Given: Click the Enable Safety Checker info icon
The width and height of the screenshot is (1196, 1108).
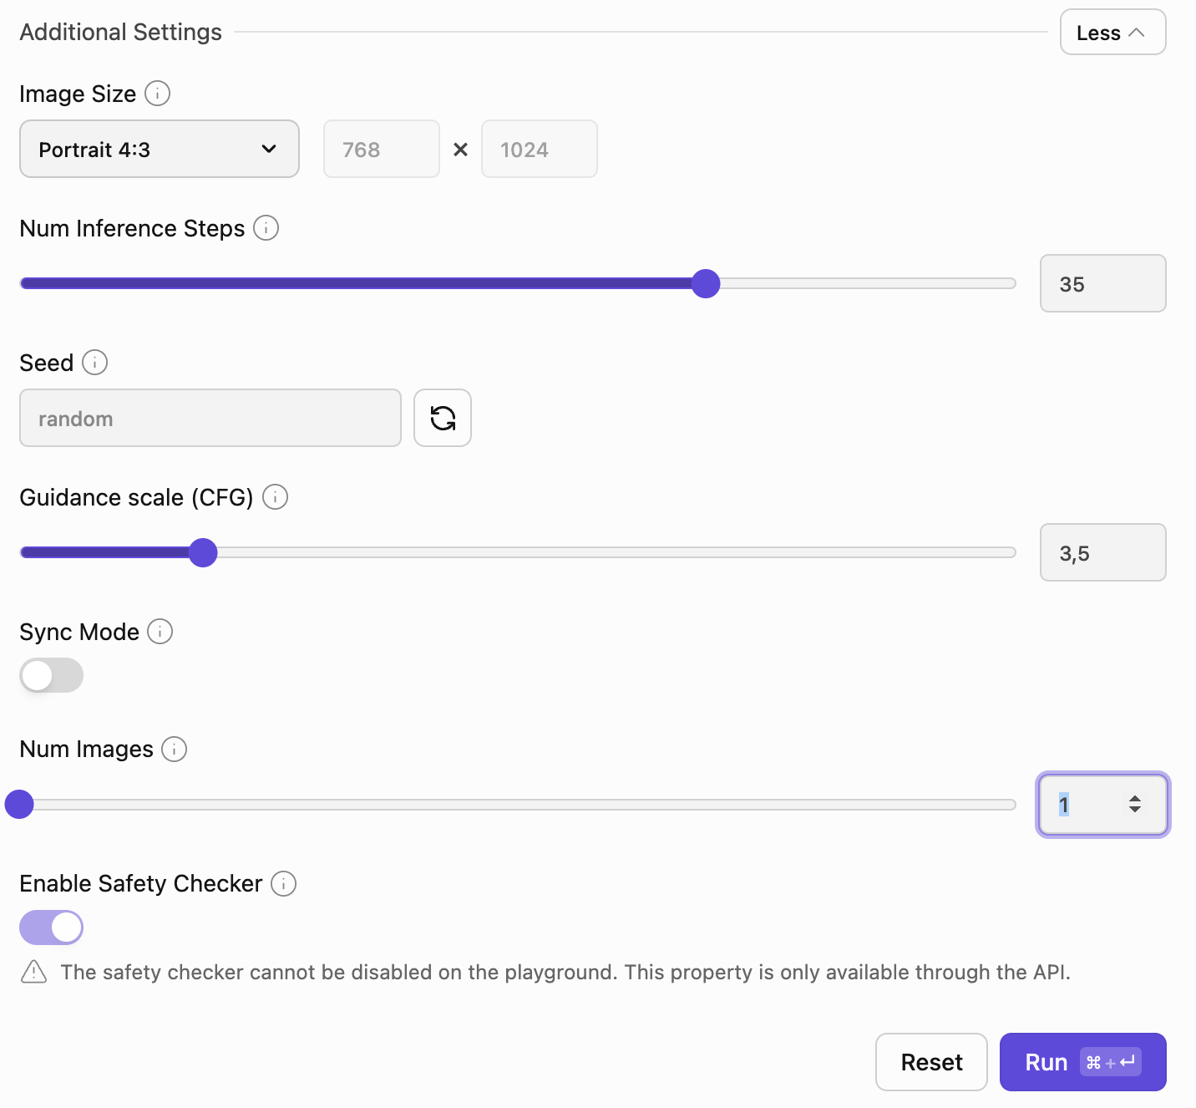Looking at the screenshot, I should 283,883.
